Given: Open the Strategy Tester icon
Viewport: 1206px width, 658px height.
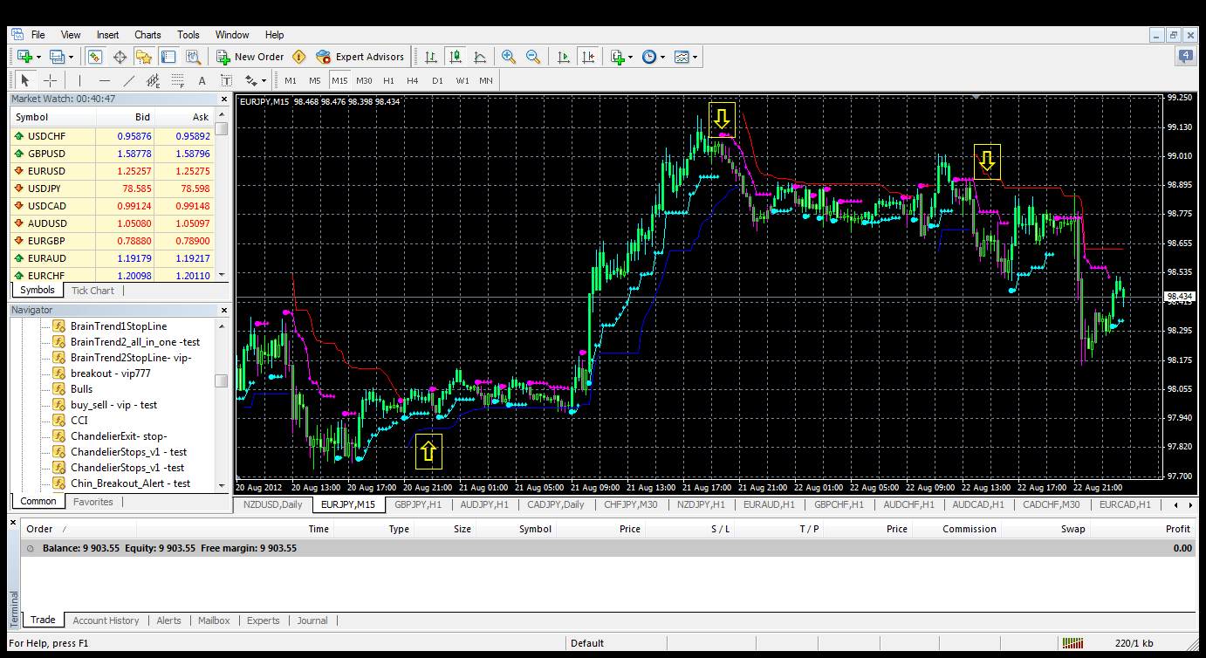Looking at the screenshot, I should 193,57.
